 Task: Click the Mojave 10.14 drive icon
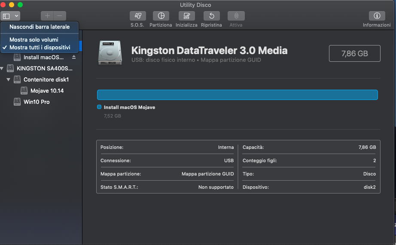coord(24,91)
